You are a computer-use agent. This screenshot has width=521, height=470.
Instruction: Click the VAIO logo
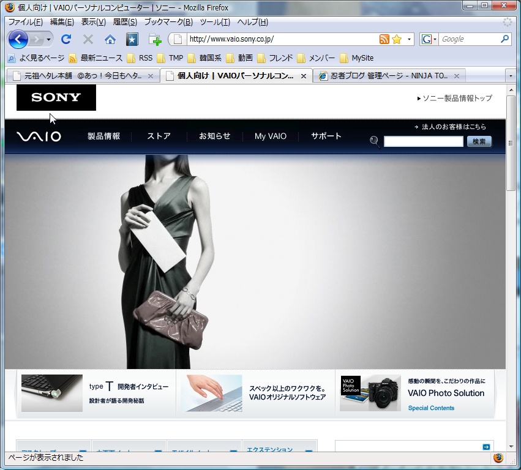39,136
